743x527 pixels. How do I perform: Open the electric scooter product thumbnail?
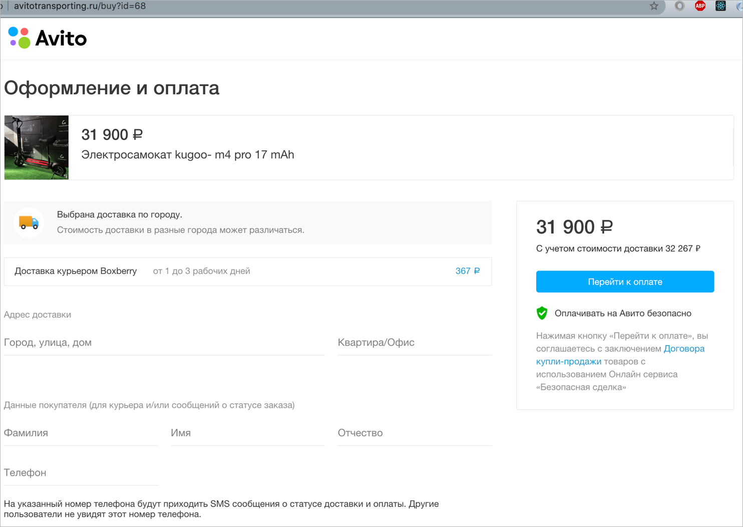(x=37, y=147)
